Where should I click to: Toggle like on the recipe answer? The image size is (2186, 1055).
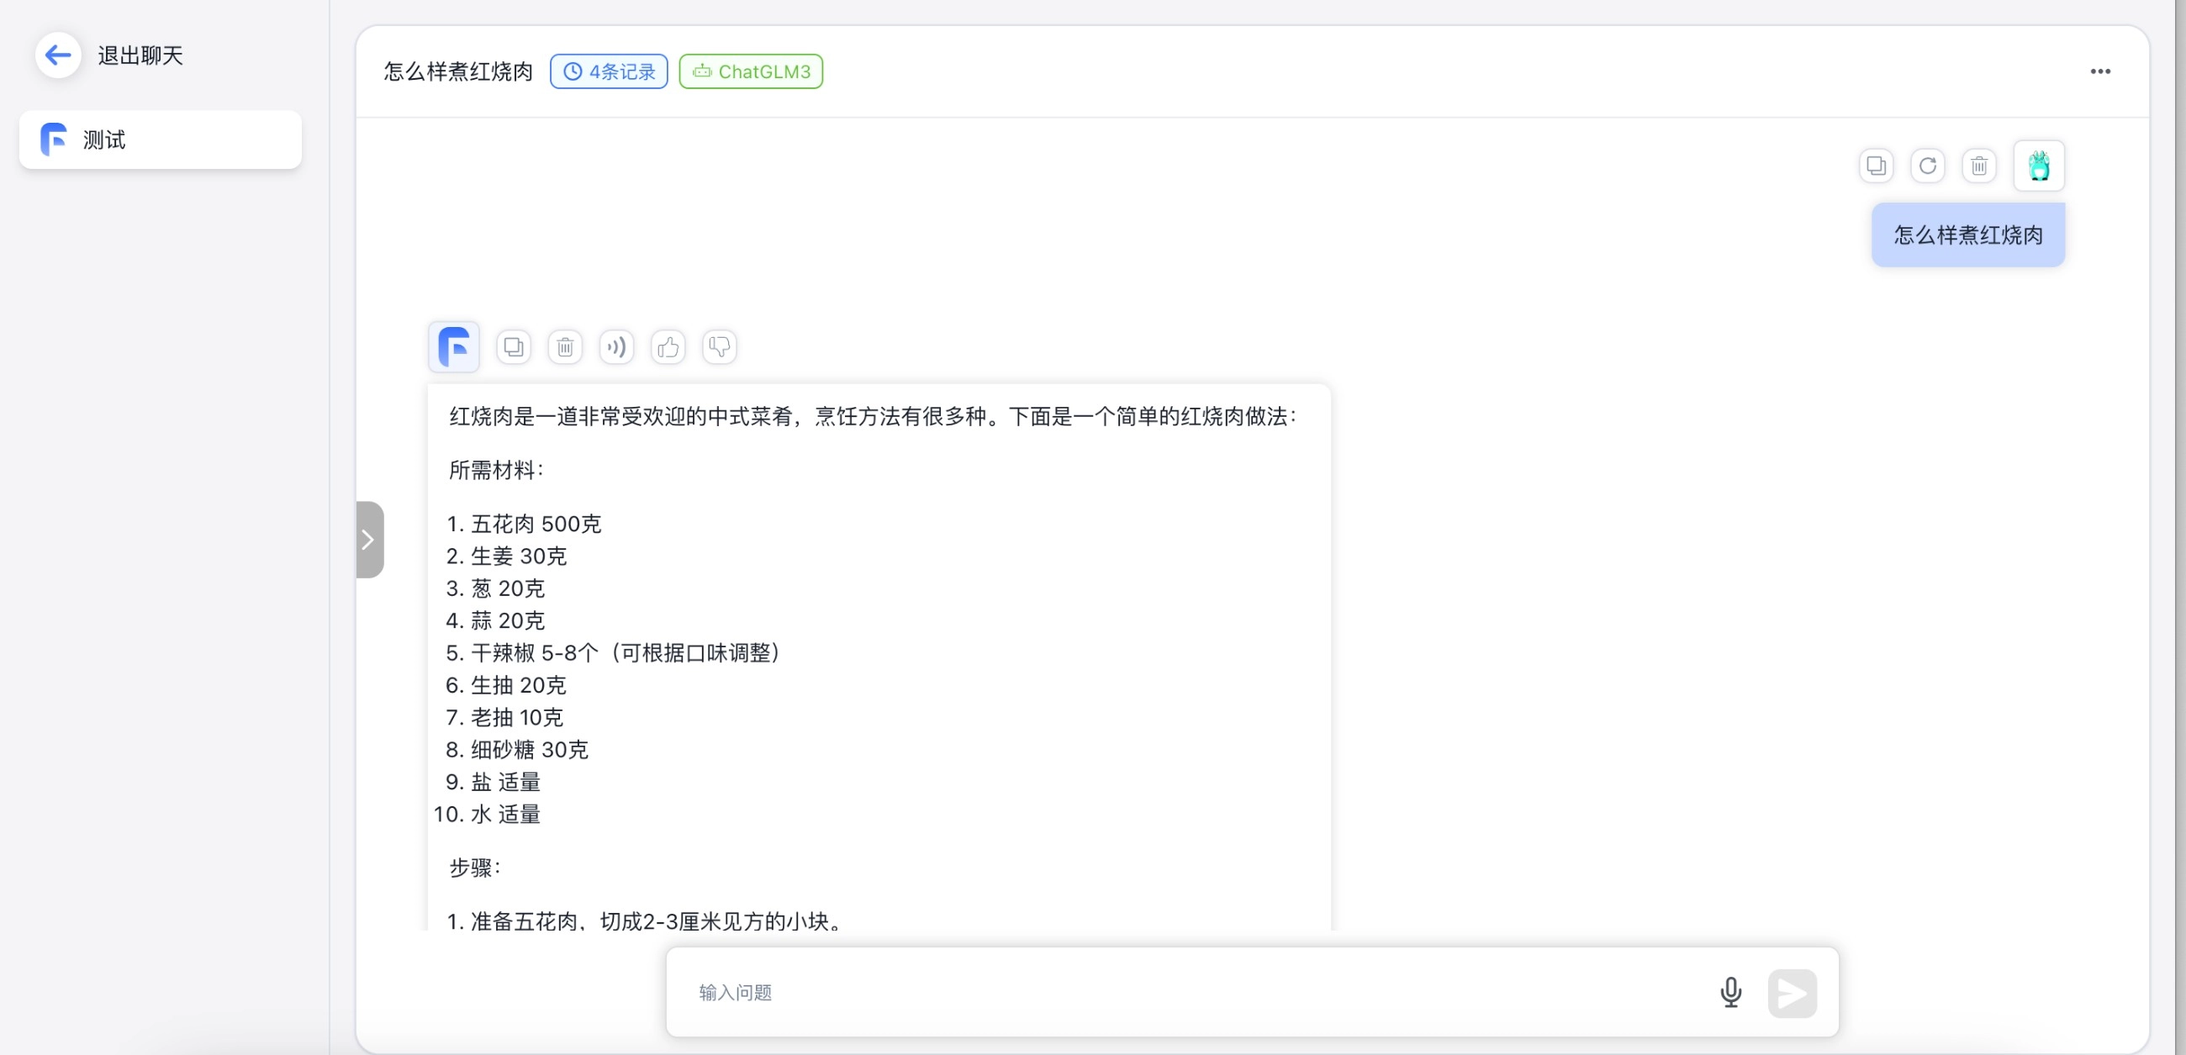pos(667,346)
